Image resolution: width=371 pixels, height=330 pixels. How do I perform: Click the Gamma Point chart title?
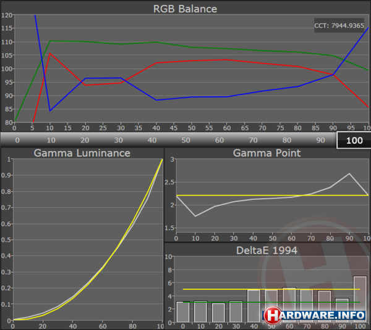[267, 153]
